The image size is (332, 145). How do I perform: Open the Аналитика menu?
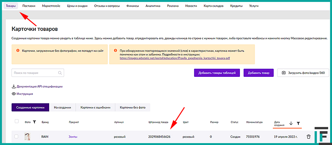[153, 6]
